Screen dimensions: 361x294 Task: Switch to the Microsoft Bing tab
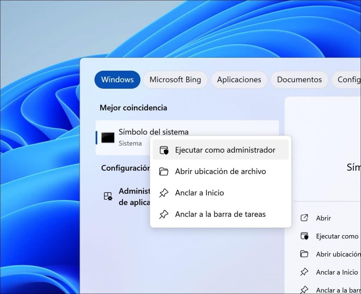(x=175, y=80)
